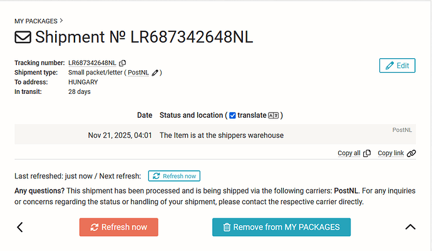Click the Copy link chain icon
The width and height of the screenshot is (432, 251).
(x=411, y=153)
